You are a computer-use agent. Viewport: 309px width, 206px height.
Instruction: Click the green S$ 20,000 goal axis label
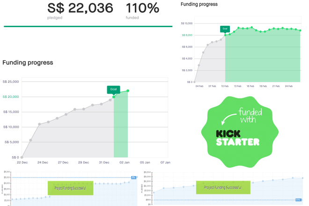[11, 96]
